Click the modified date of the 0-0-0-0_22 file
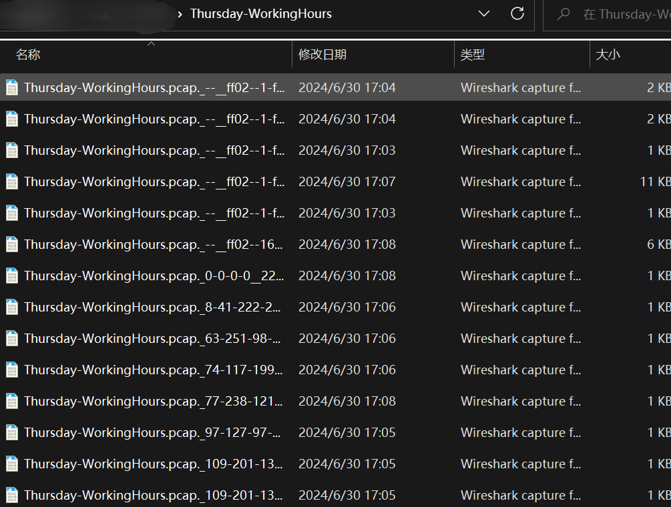The width and height of the screenshot is (671, 507). click(347, 276)
